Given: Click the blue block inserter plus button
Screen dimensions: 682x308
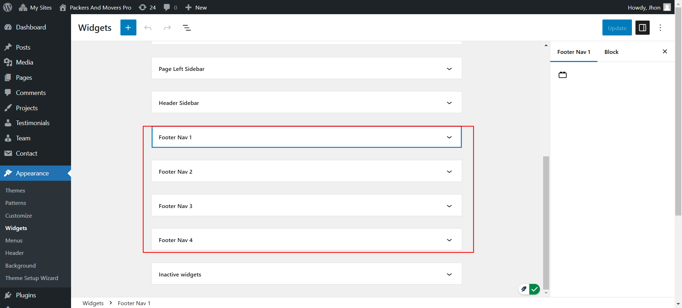Looking at the screenshot, I should [x=128, y=28].
